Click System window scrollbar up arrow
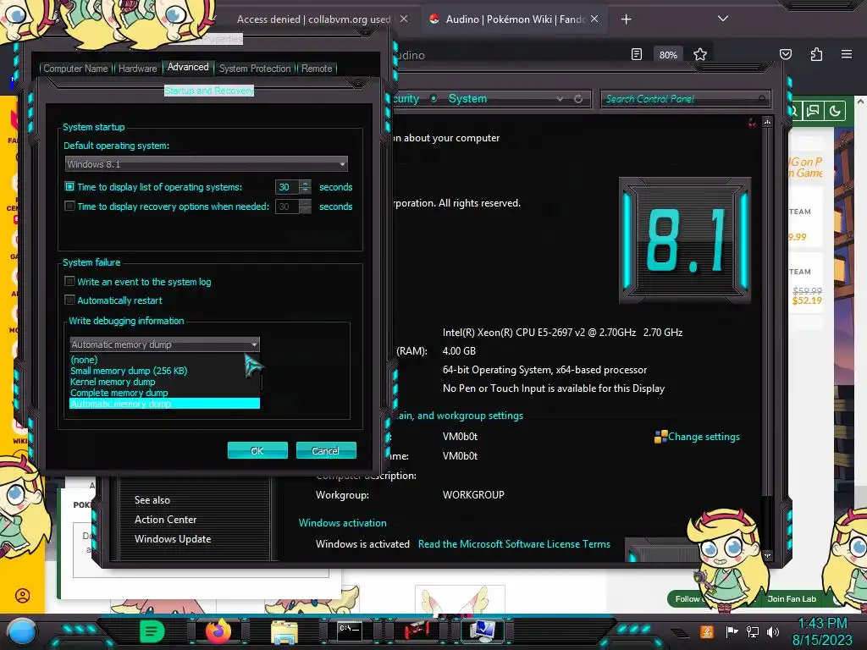 click(767, 122)
